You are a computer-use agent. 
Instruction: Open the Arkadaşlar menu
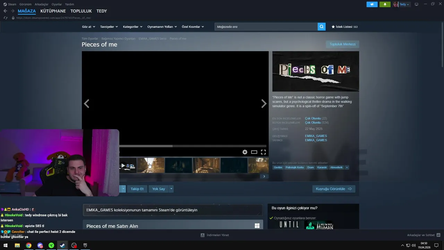42,5
